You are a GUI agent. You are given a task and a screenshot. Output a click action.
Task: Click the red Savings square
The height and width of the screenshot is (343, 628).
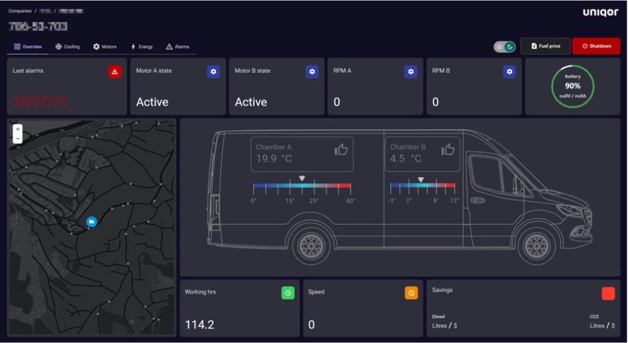pos(608,294)
